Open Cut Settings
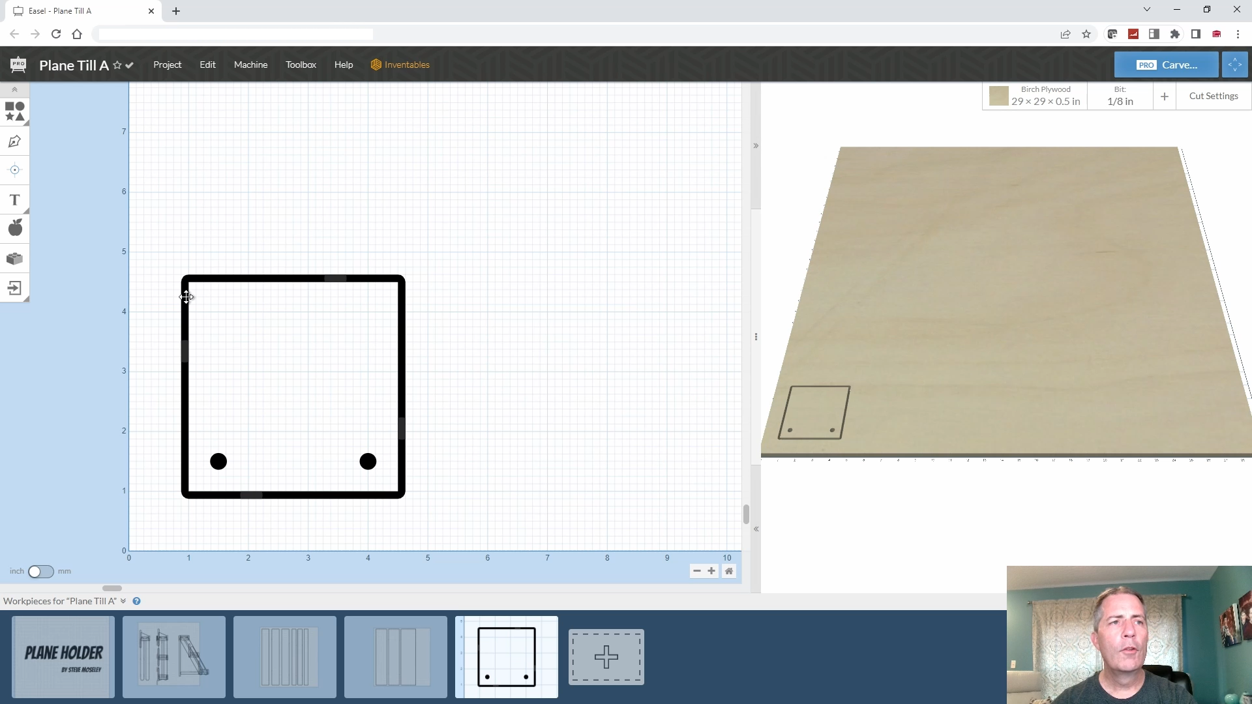Screen dimensions: 1252x704 tap(1213, 96)
